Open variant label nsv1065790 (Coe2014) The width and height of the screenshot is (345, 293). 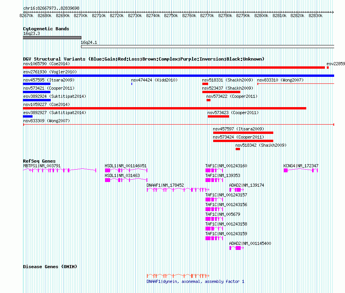tap(47, 64)
